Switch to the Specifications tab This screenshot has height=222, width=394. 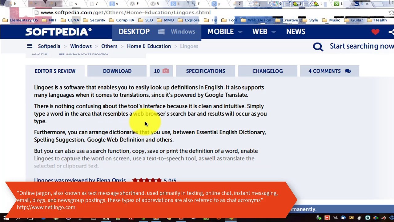[206, 71]
